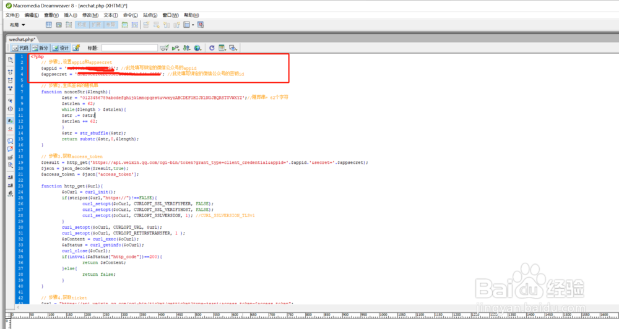
Task: Open the 文件(F) menu
Action: point(12,15)
